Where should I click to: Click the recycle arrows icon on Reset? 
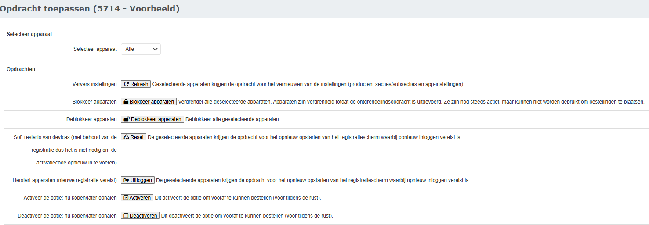(127, 137)
